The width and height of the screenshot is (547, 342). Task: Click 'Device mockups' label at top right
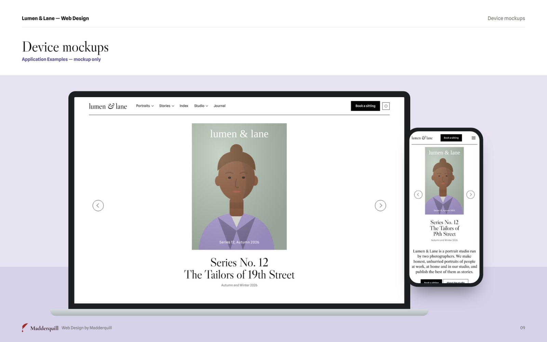point(506,18)
